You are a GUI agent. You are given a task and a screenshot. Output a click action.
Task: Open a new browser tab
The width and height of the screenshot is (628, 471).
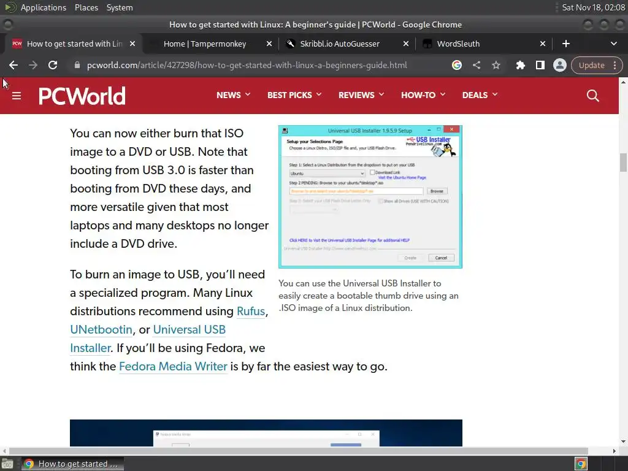(x=565, y=44)
